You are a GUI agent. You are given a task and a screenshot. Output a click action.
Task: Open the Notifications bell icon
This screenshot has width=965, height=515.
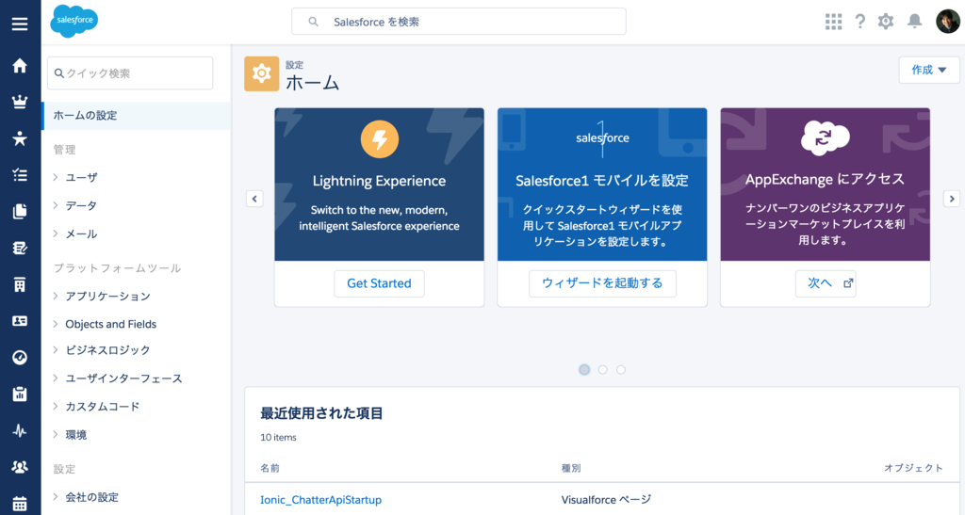click(x=914, y=22)
